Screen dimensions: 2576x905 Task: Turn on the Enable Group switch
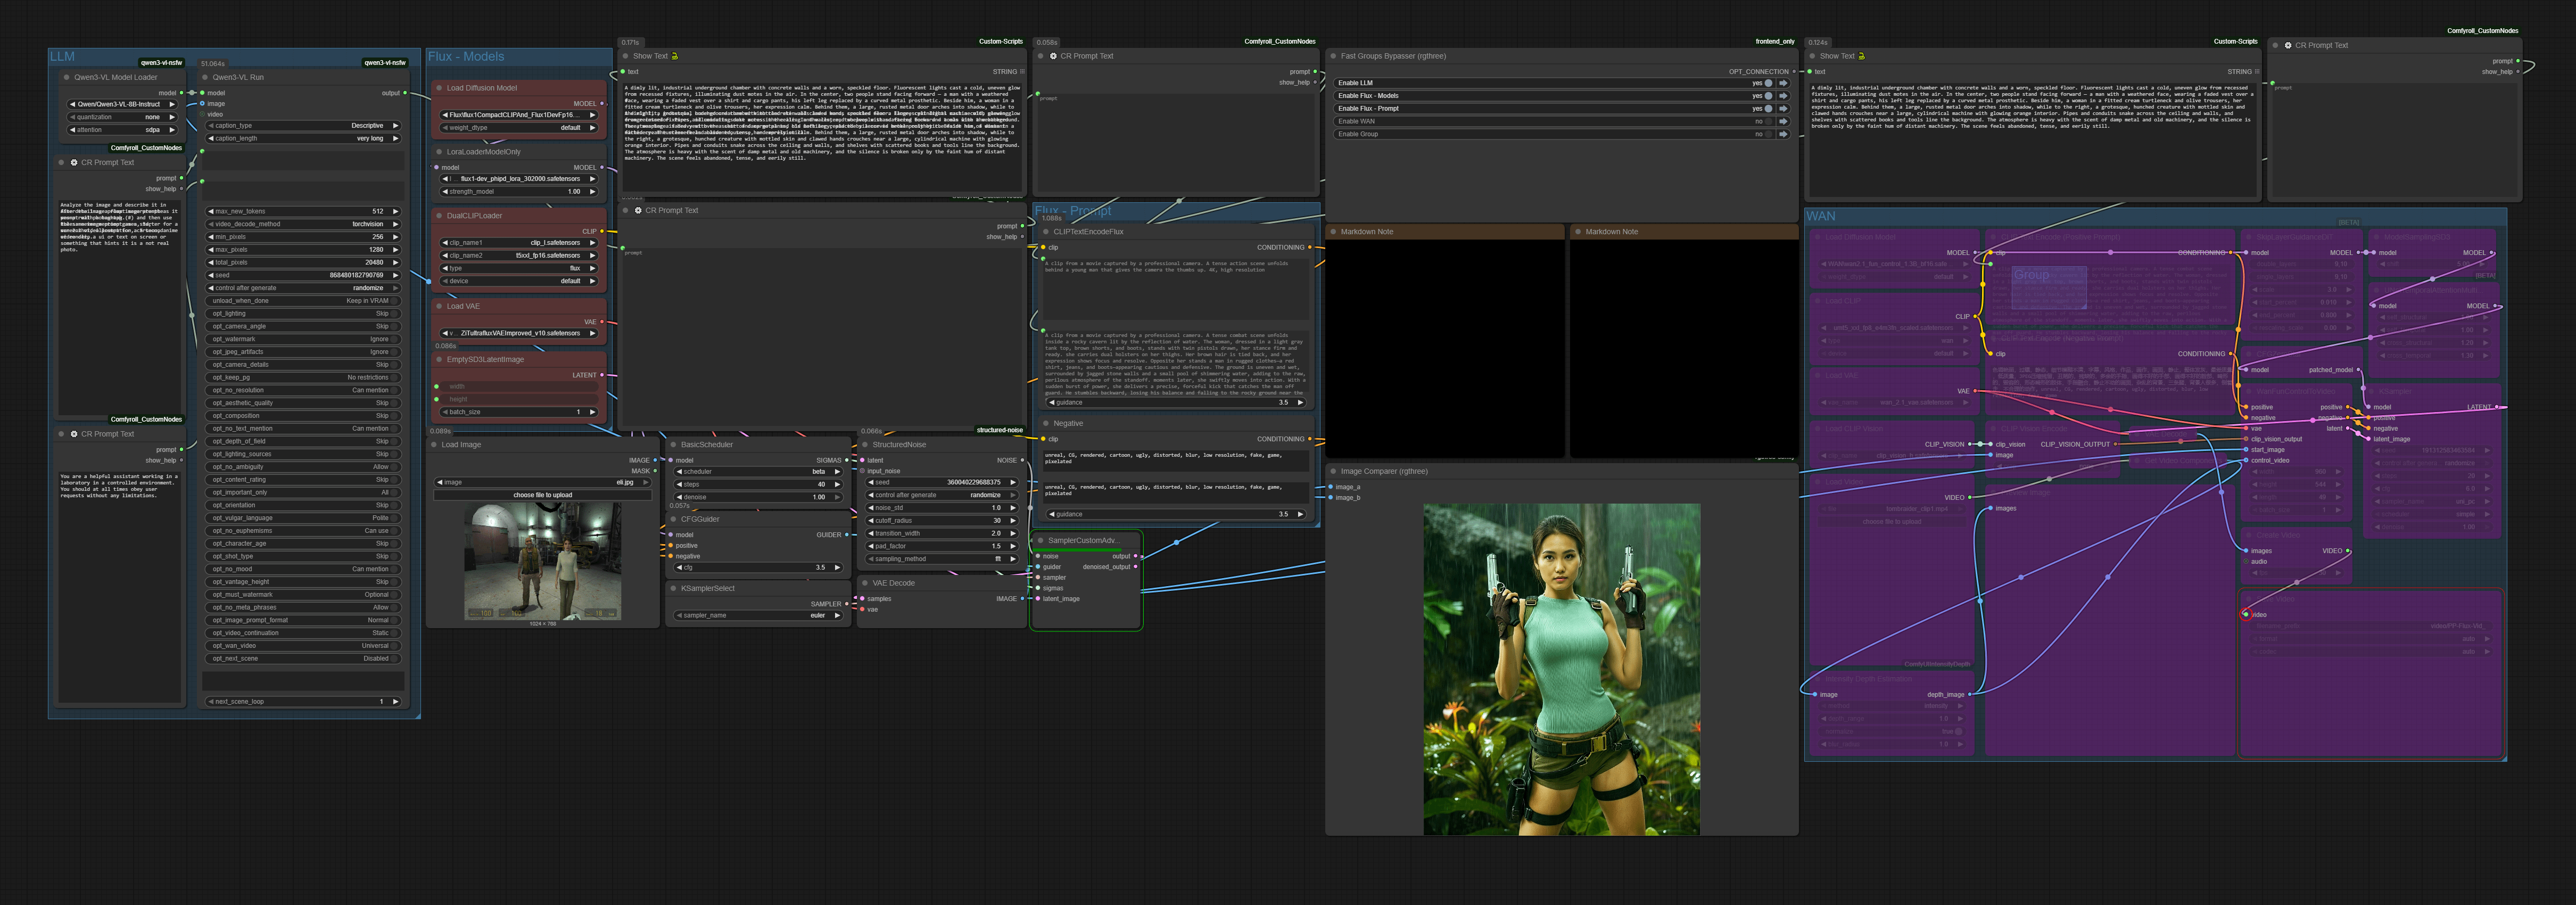[x=1767, y=134]
